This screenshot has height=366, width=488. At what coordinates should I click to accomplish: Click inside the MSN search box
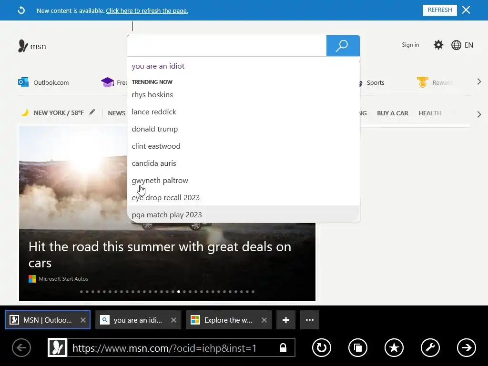227,46
